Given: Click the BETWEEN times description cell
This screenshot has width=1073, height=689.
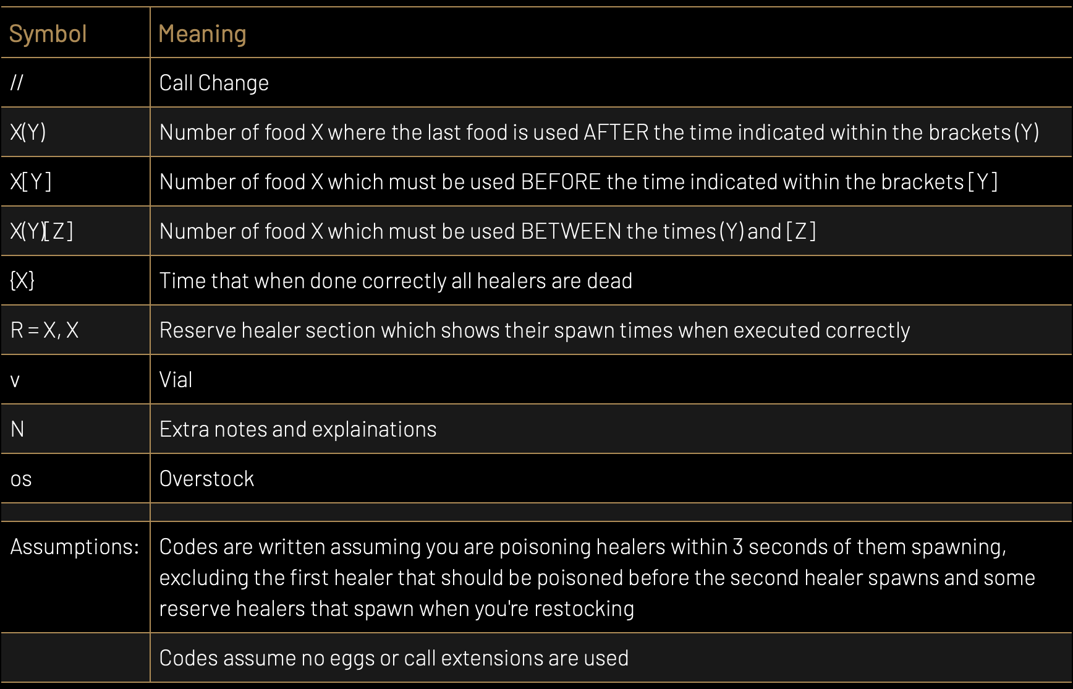Looking at the screenshot, I should (x=487, y=231).
